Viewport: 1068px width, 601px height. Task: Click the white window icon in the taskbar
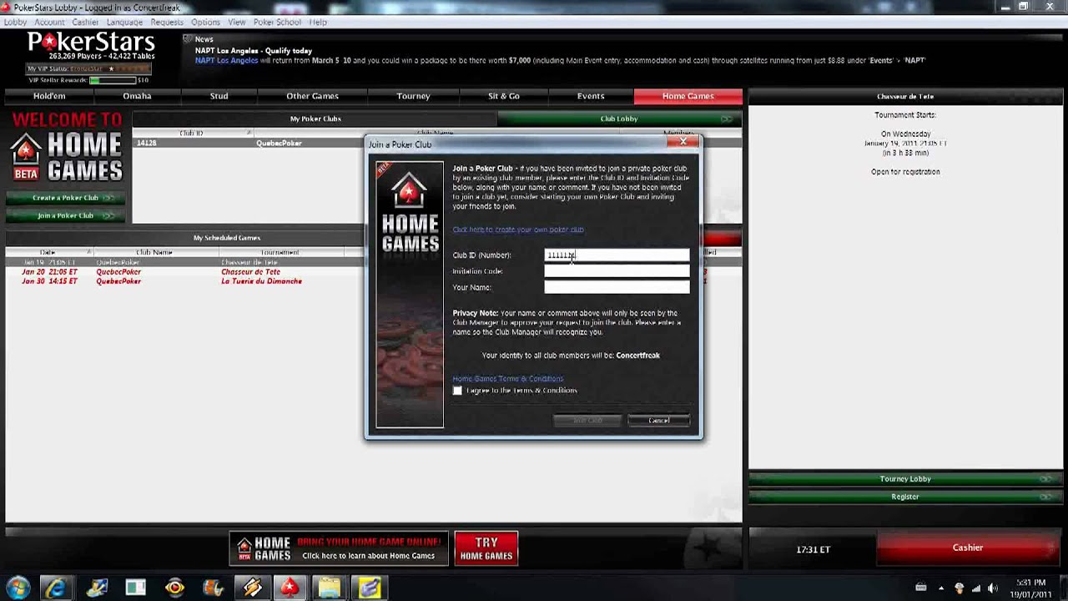135,588
